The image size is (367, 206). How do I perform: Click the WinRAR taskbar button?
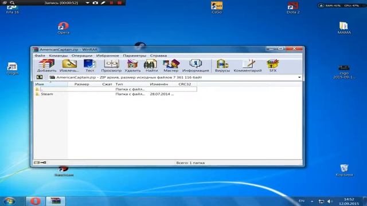[x=56, y=201]
